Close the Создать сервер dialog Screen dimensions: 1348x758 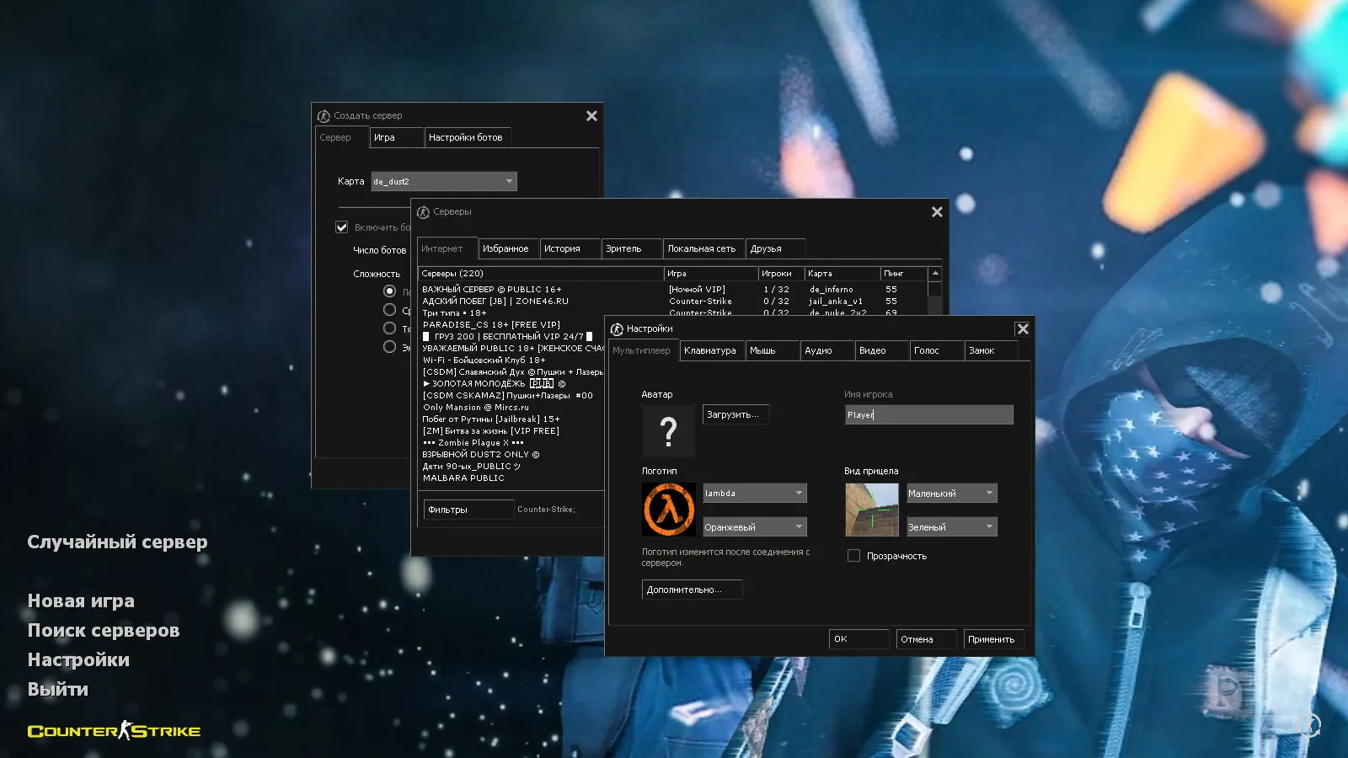tap(591, 116)
